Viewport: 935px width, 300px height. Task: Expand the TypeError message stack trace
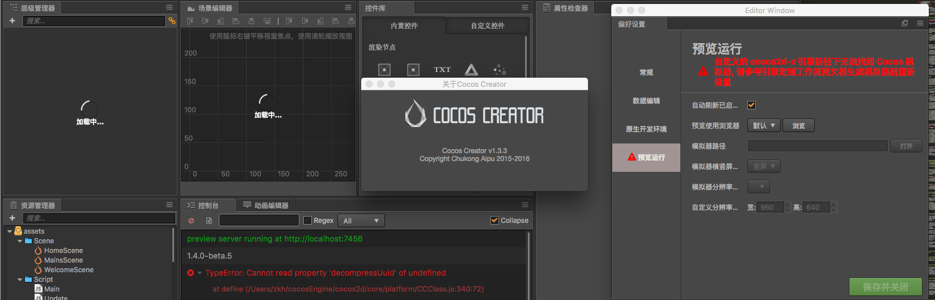click(200, 273)
